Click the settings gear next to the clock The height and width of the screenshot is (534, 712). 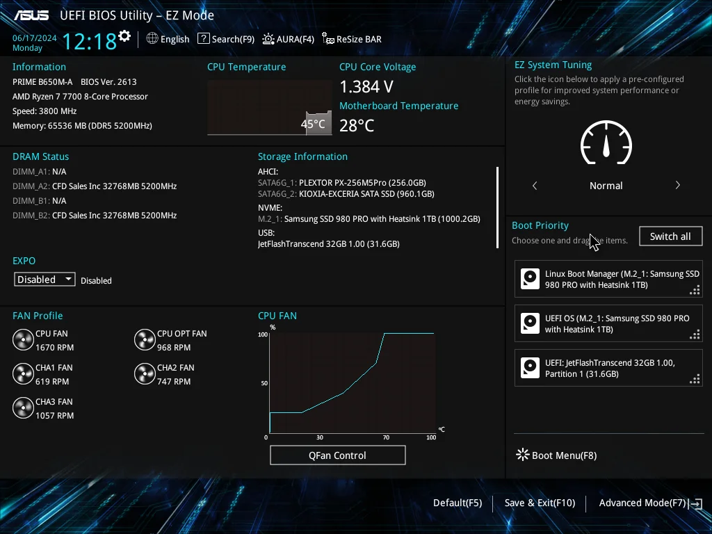[x=124, y=36]
